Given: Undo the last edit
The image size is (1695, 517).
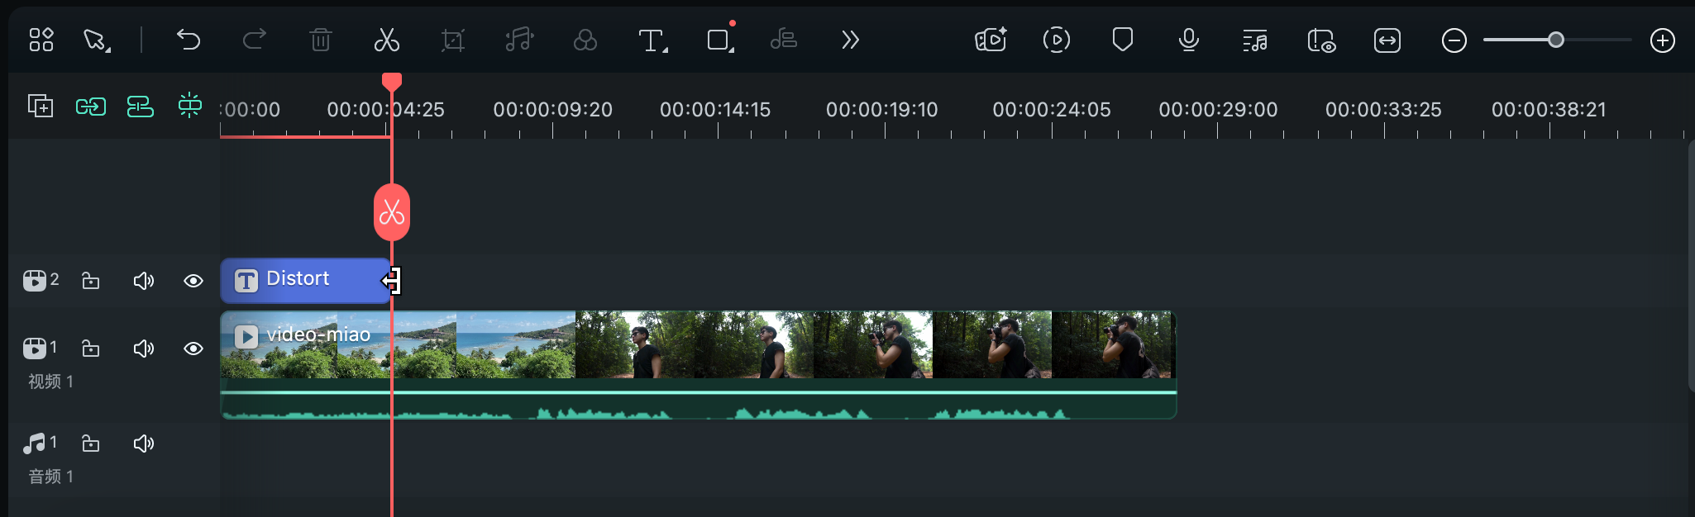Looking at the screenshot, I should 189,40.
